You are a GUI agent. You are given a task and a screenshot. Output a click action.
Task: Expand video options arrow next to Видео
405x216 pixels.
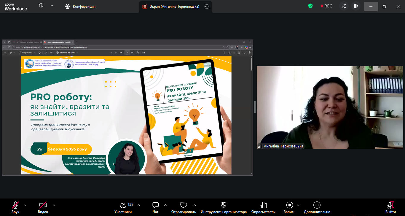54,205
